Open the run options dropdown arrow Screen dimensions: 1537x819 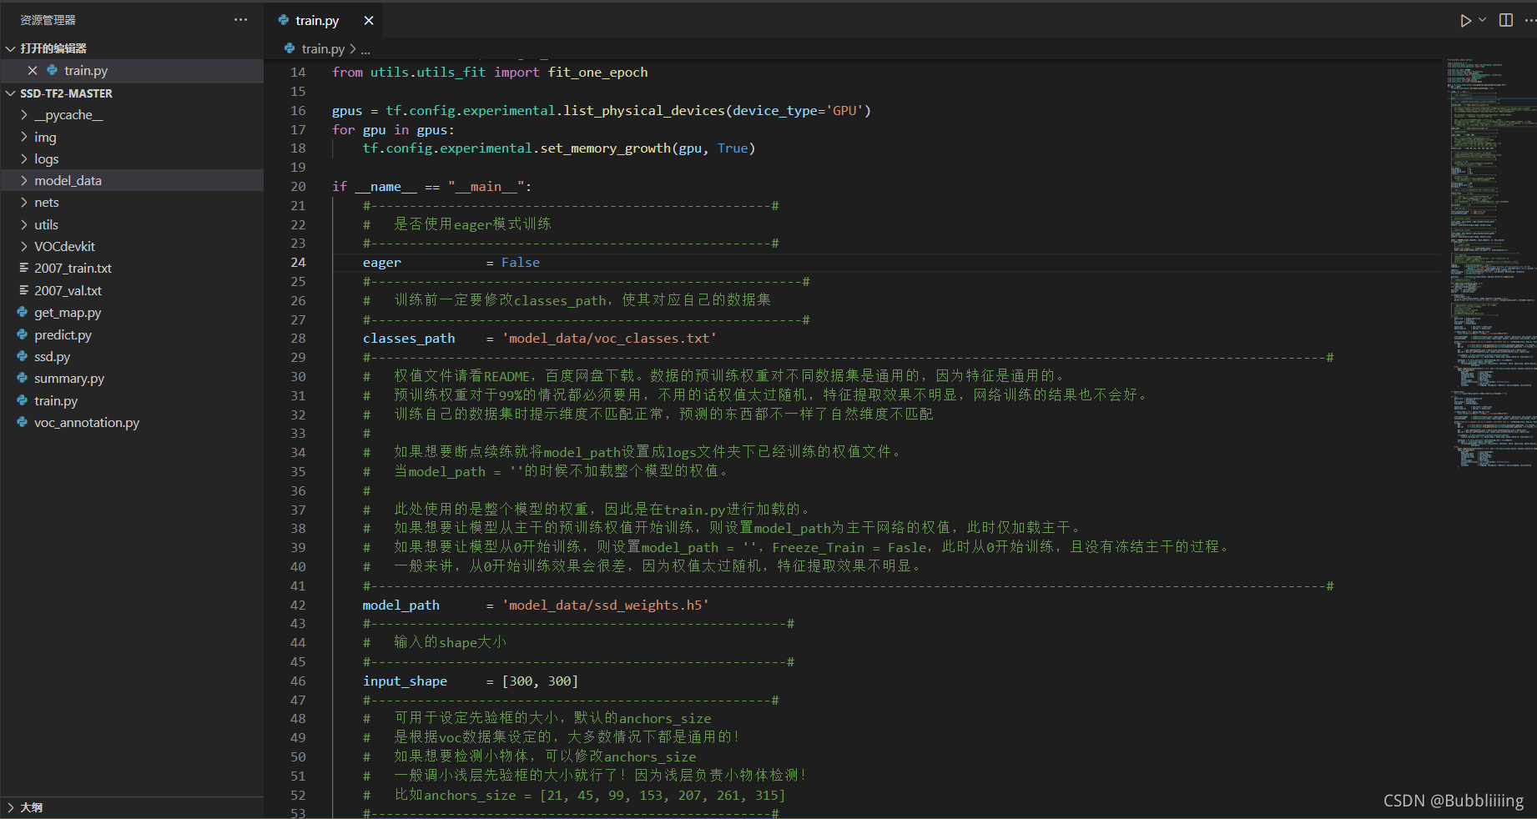click(x=1483, y=20)
